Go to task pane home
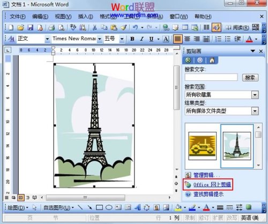268x224 pixels. pyautogui.click(x=212, y=61)
